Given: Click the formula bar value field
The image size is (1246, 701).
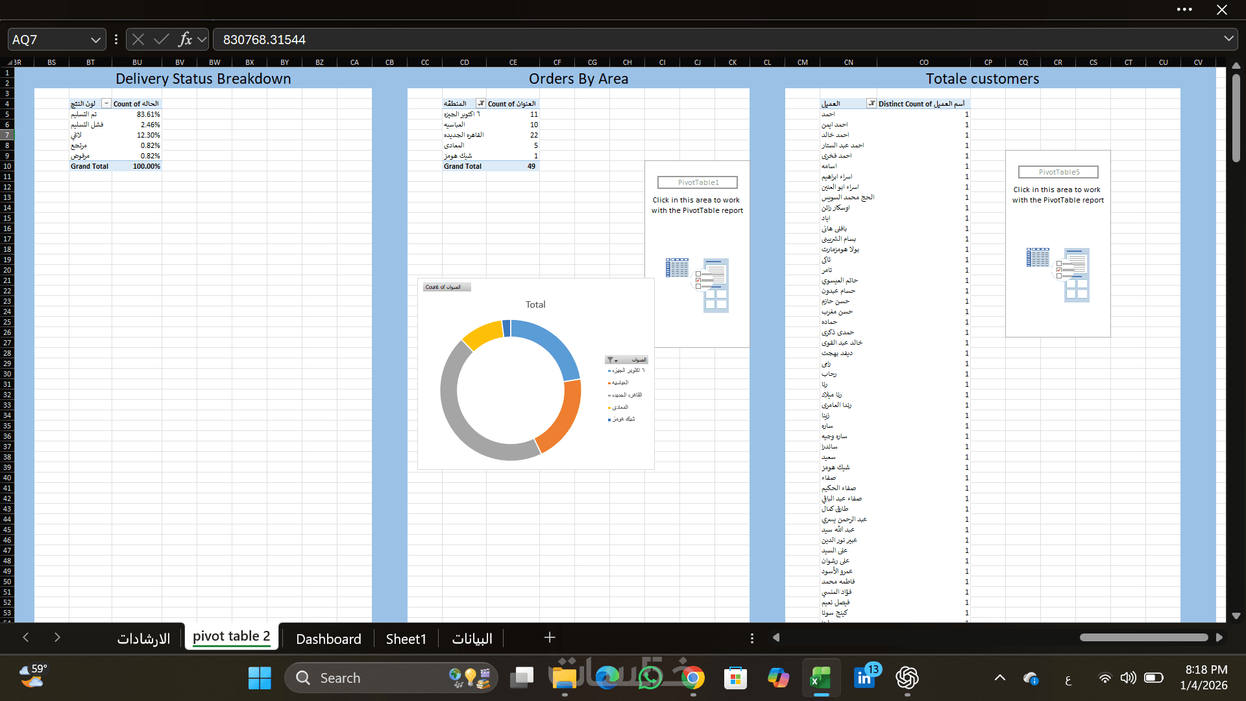Looking at the screenshot, I should (714, 40).
